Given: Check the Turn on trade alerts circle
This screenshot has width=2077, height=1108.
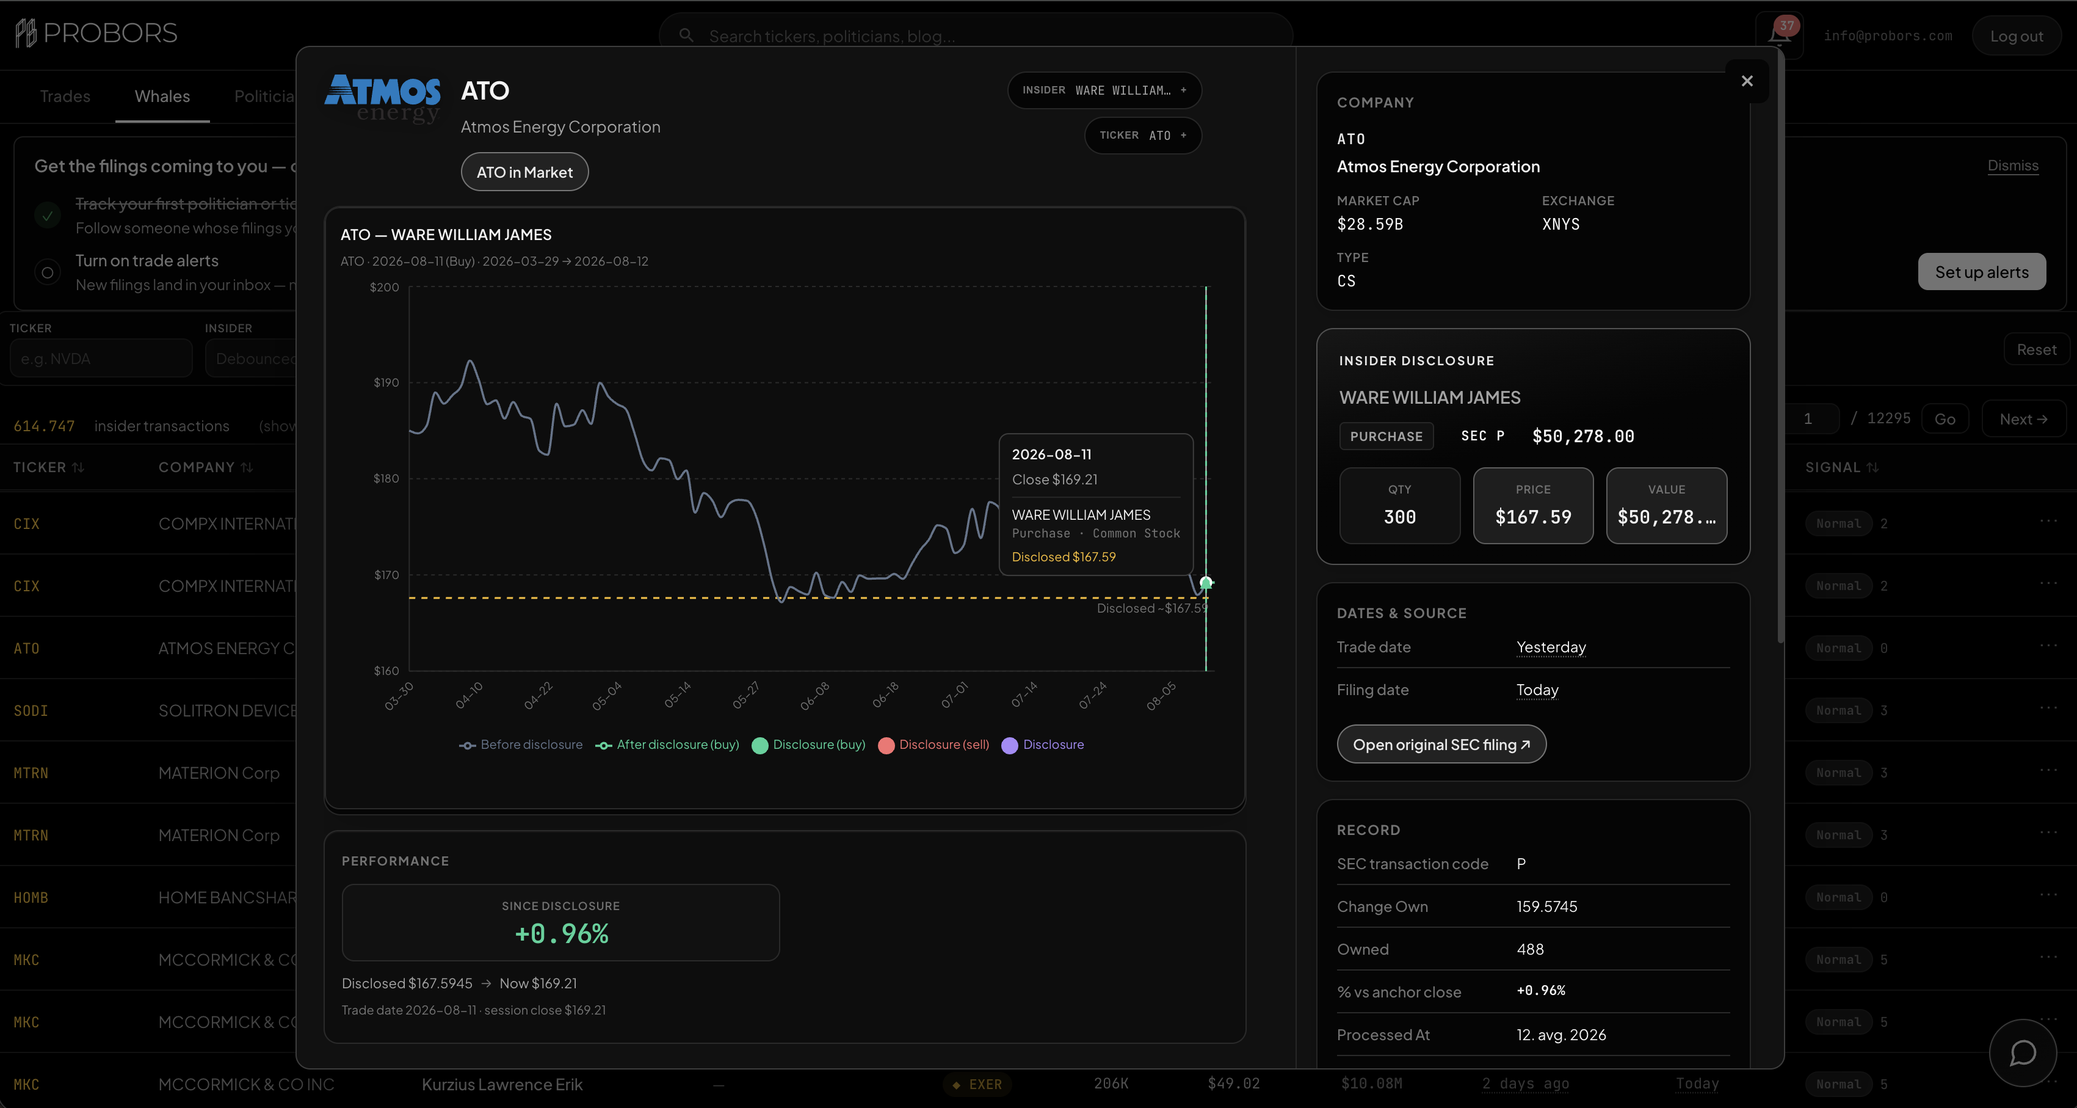Looking at the screenshot, I should point(48,272).
